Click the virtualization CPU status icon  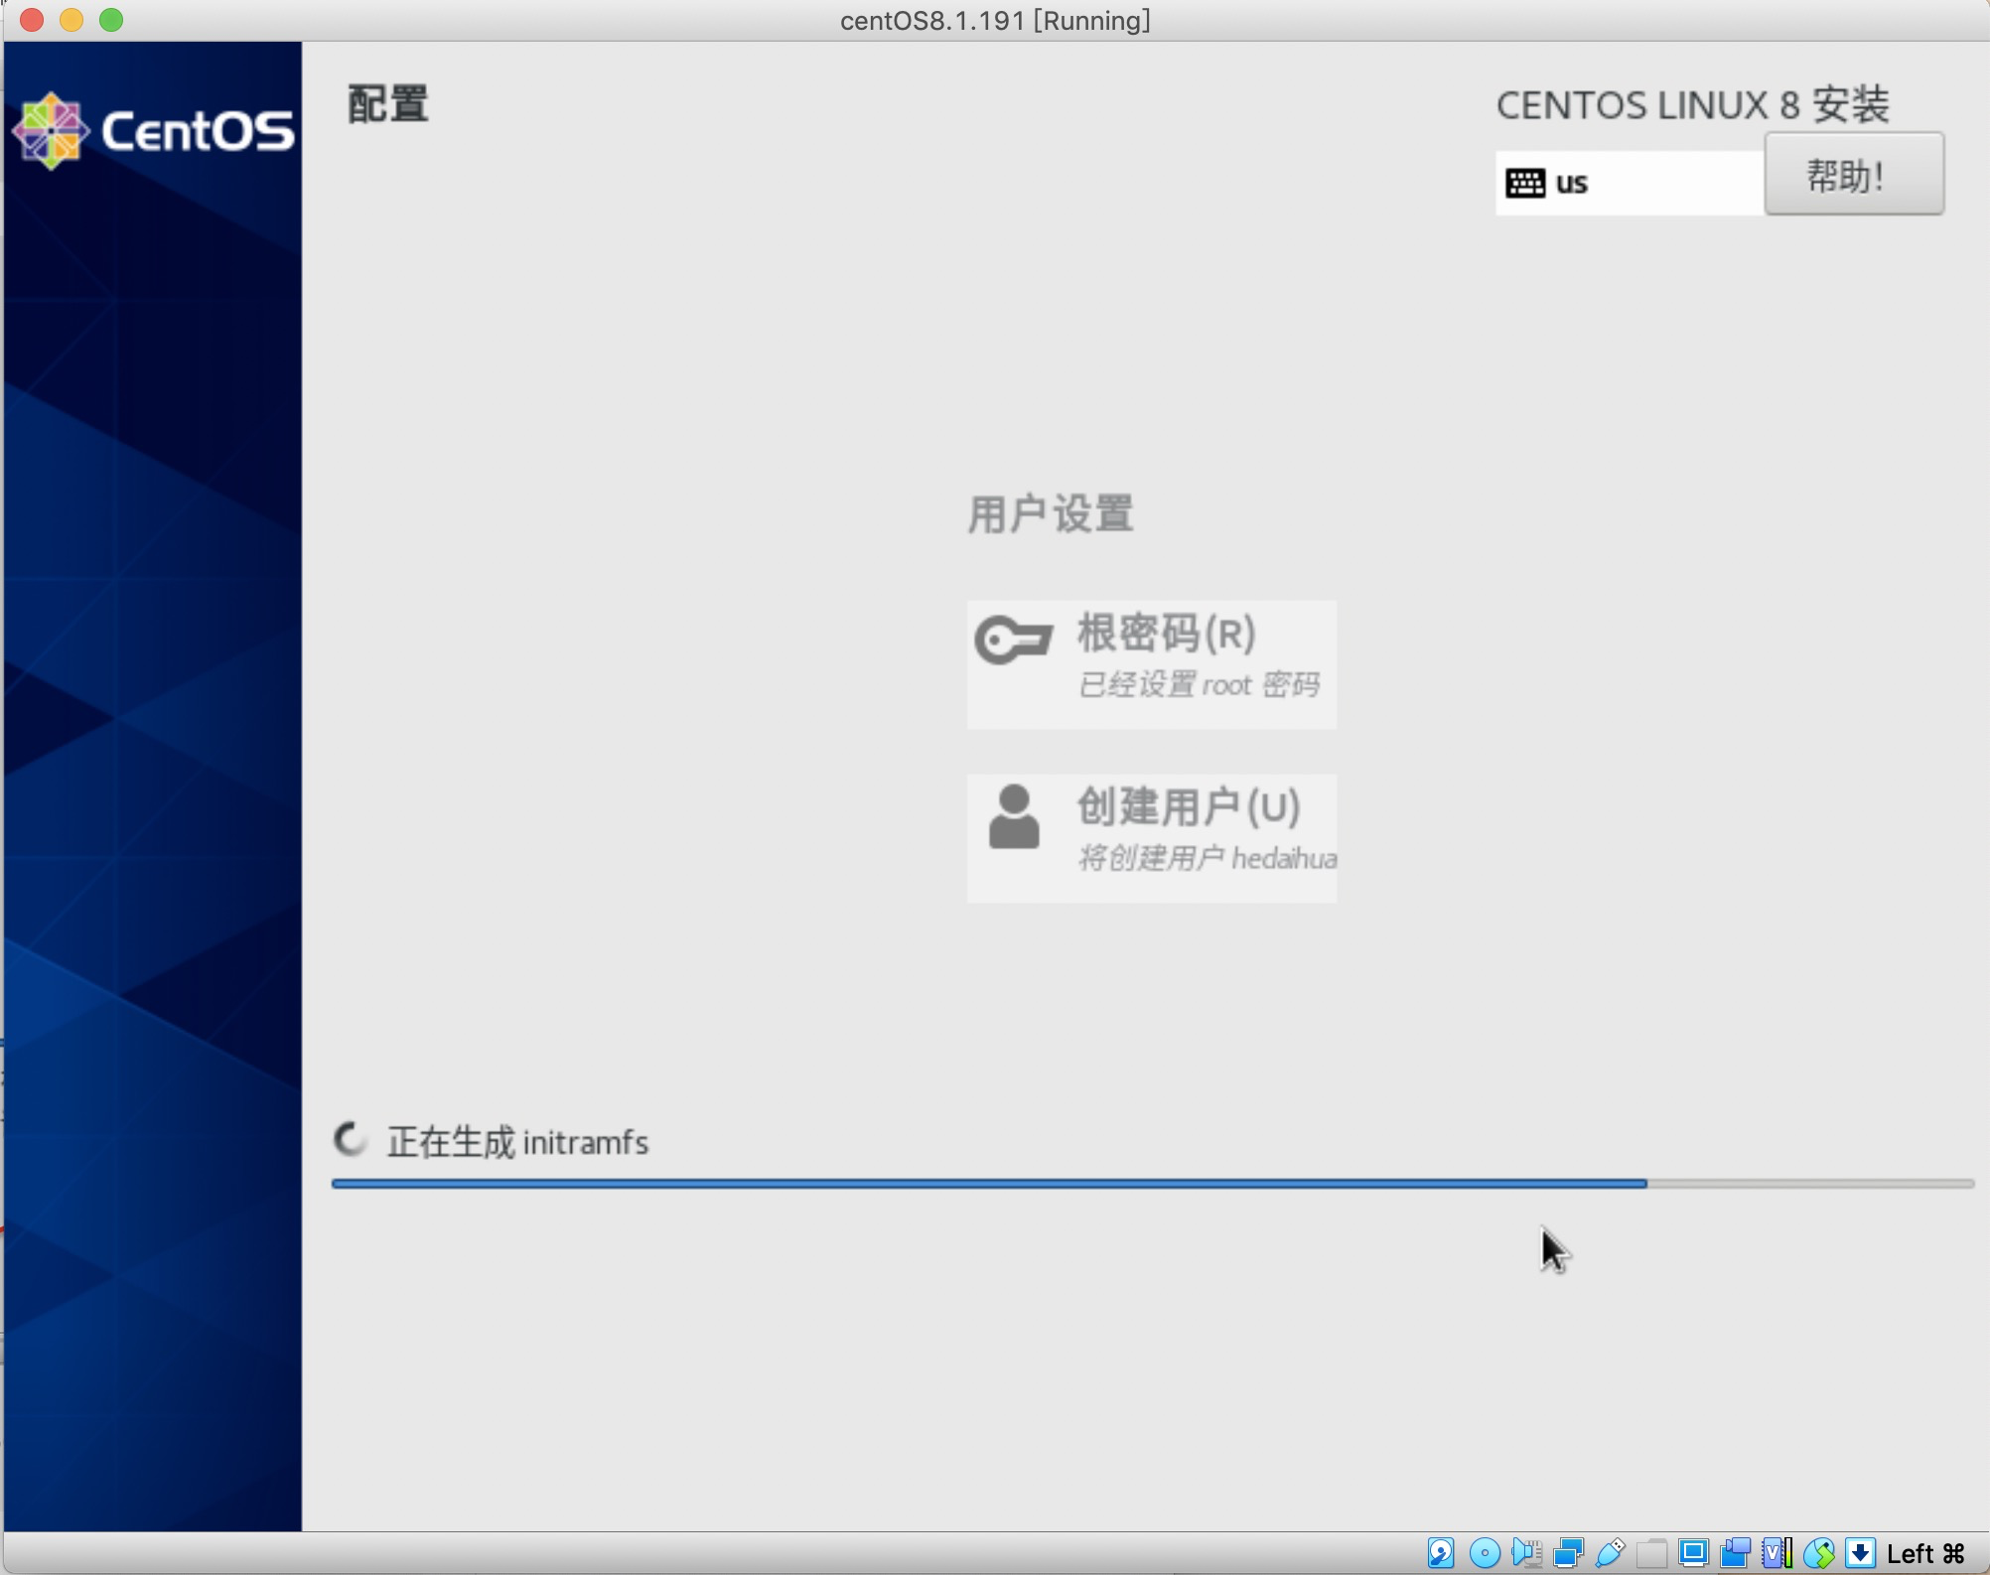(1777, 1552)
